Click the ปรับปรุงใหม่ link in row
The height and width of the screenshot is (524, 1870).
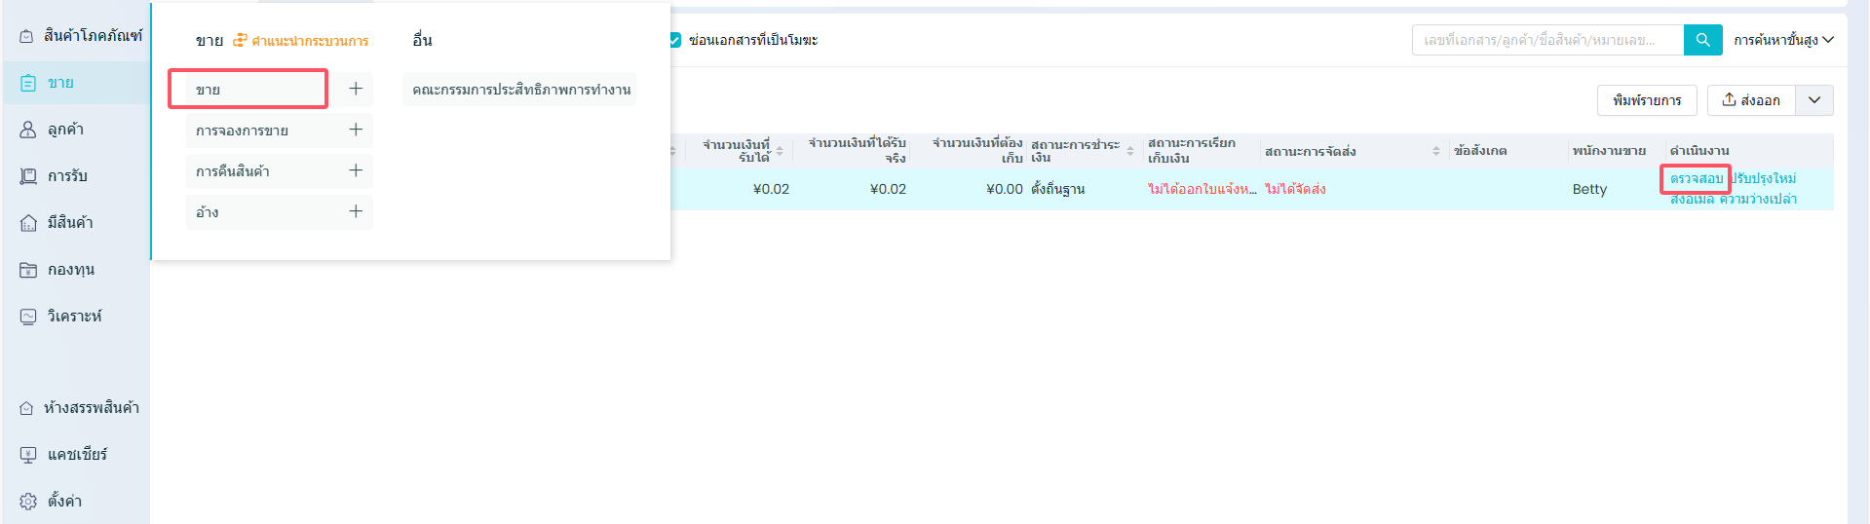pyautogui.click(x=1765, y=178)
